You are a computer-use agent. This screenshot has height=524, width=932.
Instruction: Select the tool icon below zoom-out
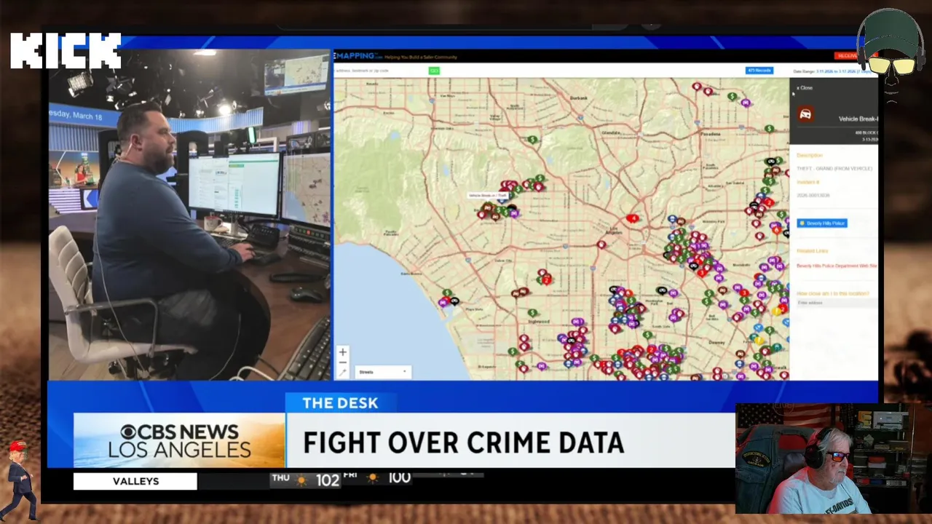click(x=343, y=373)
